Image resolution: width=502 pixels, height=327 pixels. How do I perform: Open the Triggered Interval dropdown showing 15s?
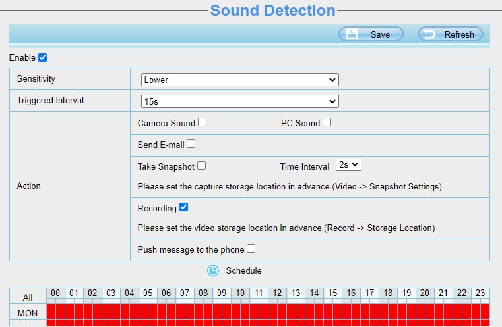pyautogui.click(x=240, y=101)
